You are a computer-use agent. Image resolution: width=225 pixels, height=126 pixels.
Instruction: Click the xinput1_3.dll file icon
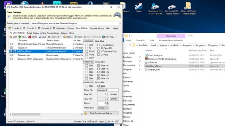click(146, 70)
